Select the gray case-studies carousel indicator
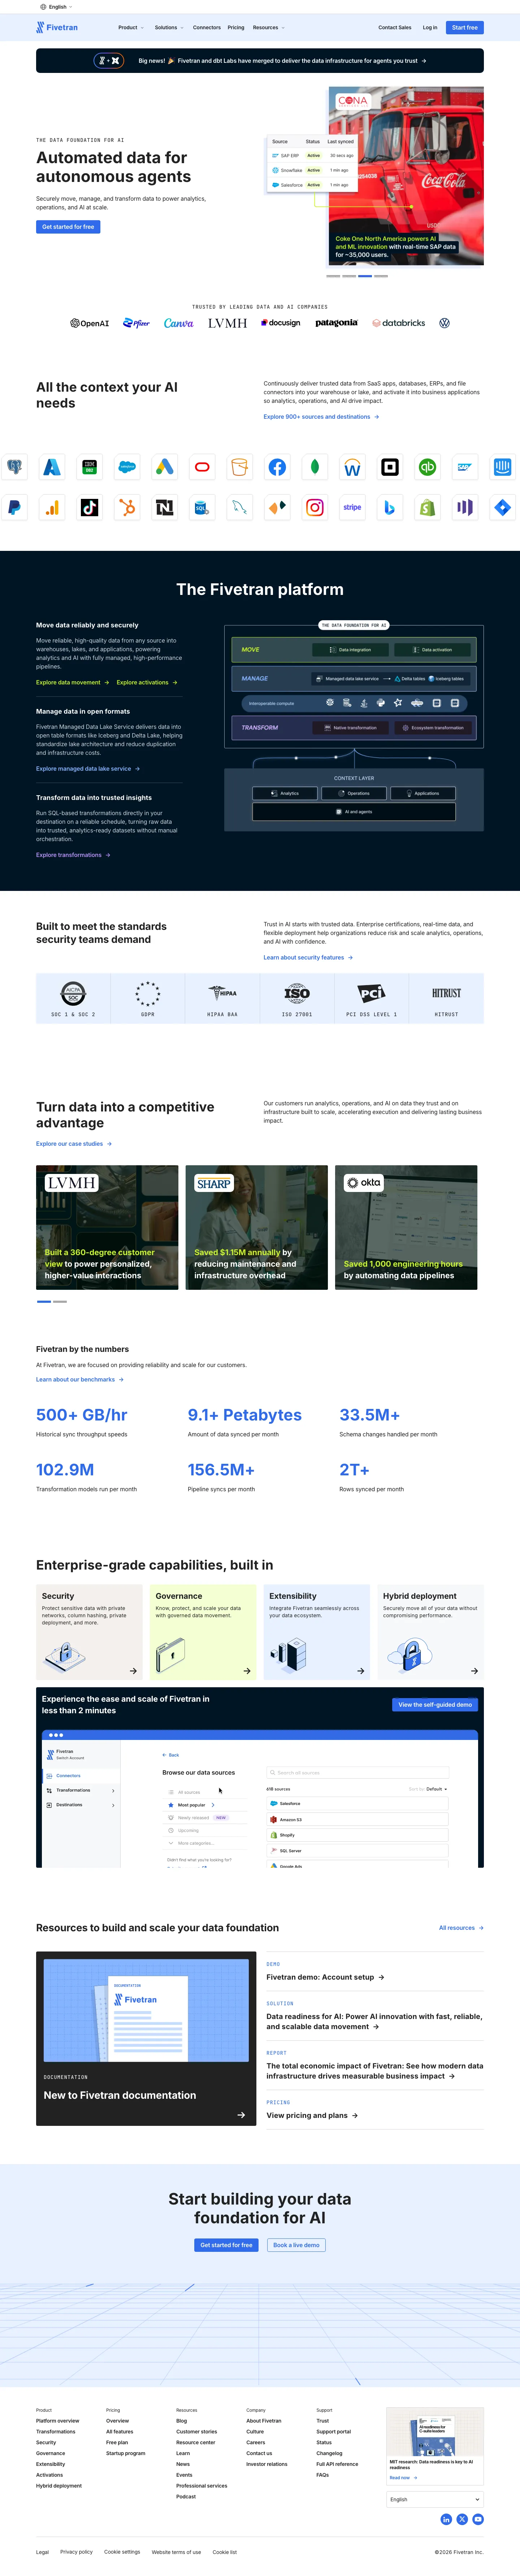 click(60, 1302)
